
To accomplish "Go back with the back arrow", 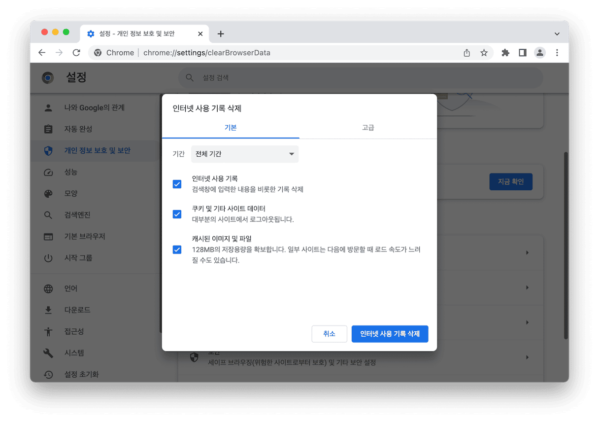I will [42, 53].
